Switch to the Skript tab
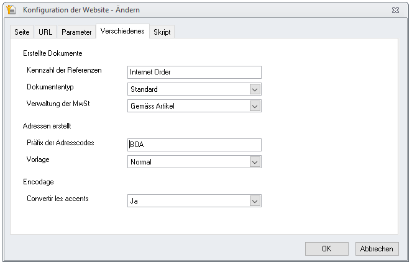 pos(162,32)
